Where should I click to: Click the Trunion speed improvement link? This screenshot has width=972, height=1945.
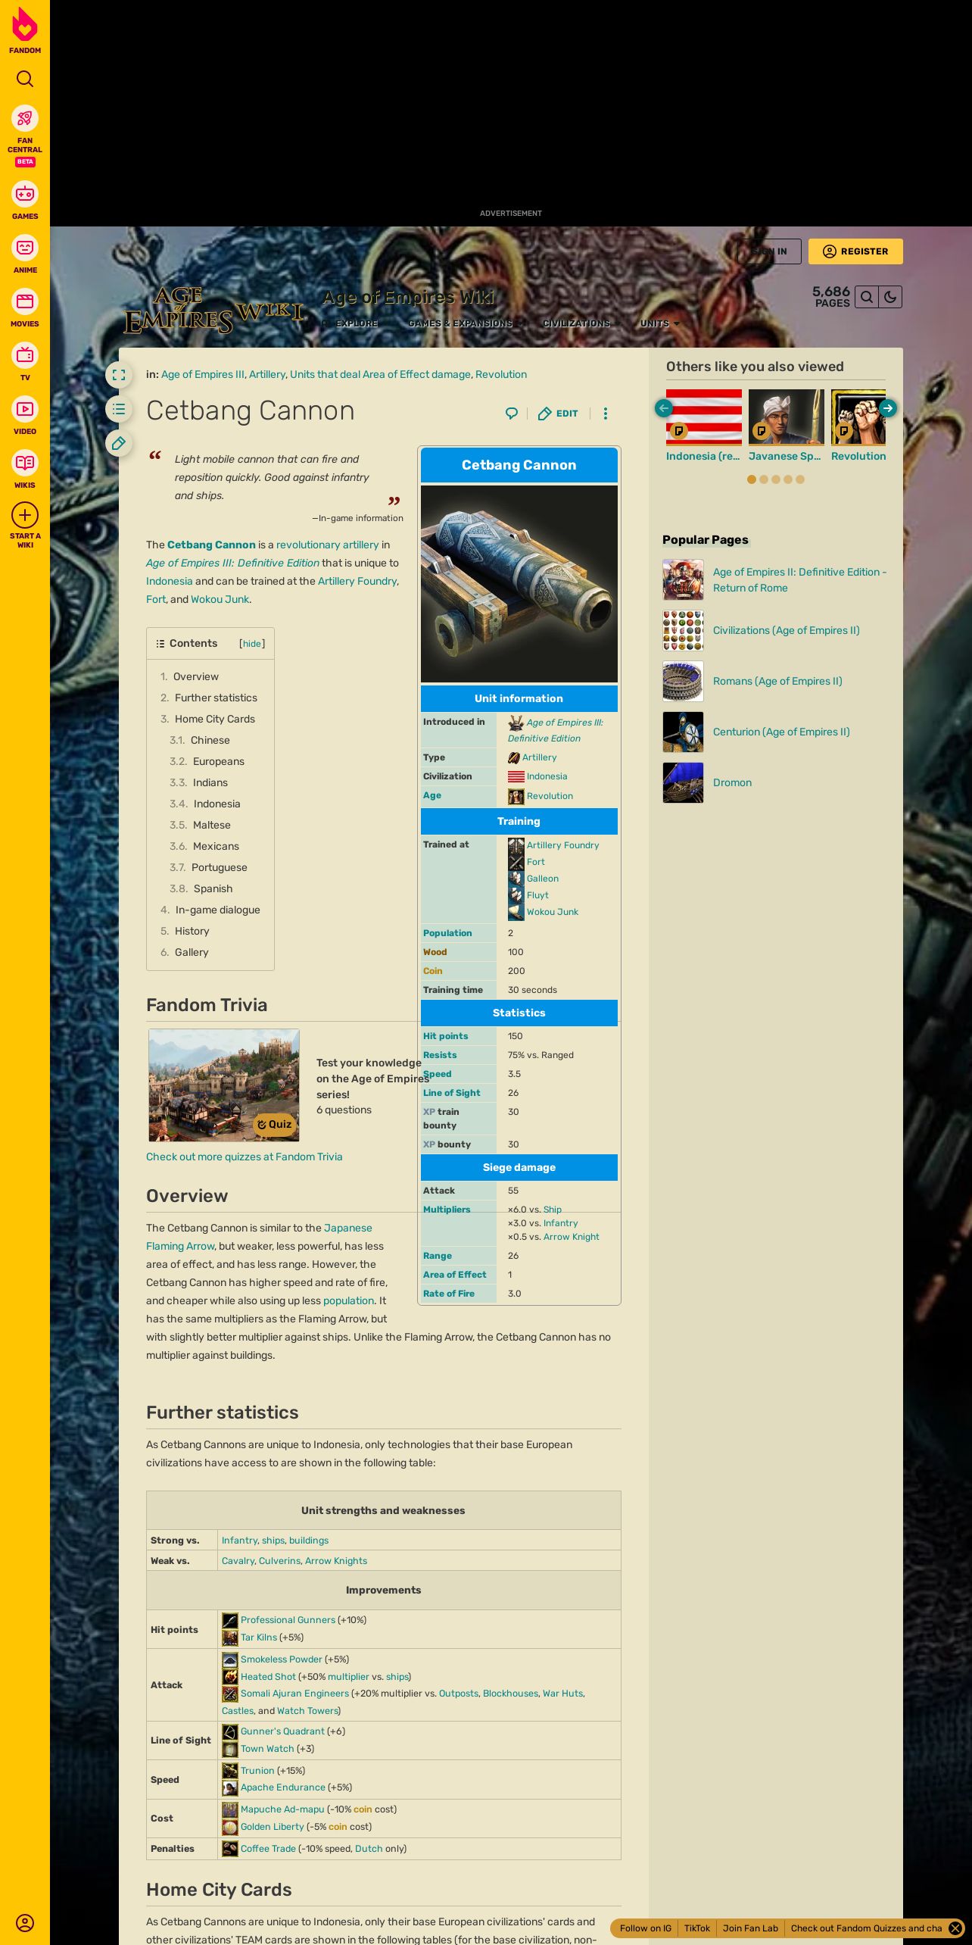257,1771
